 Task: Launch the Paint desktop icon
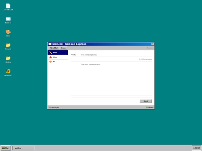pos(8,33)
